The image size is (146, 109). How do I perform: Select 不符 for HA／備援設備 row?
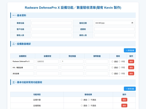(120, 68)
